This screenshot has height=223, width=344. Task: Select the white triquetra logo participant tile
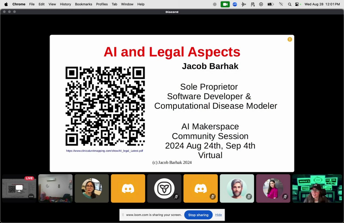(x=164, y=188)
